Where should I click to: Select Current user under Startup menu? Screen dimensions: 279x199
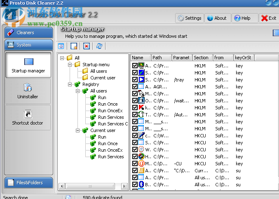click(103, 78)
